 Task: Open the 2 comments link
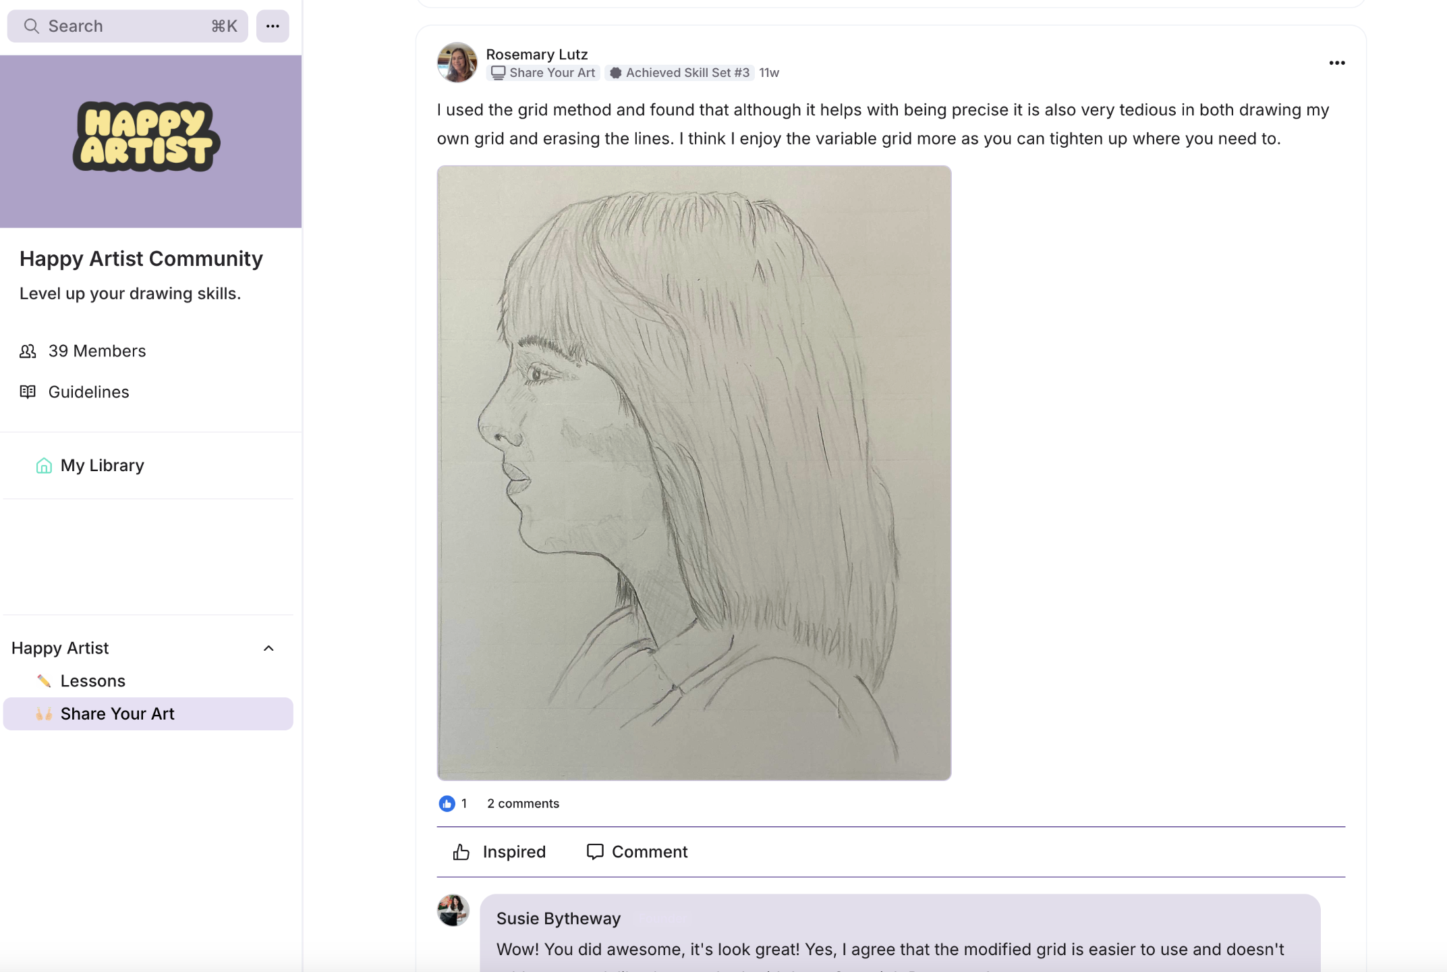click(523, 803)
